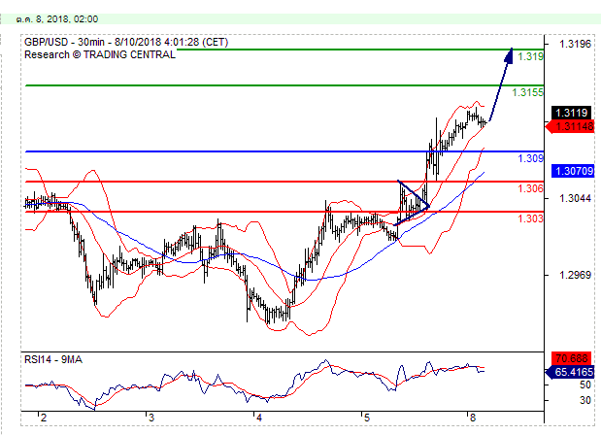Click the black 1.3119 price tag

tap(572, 113)
